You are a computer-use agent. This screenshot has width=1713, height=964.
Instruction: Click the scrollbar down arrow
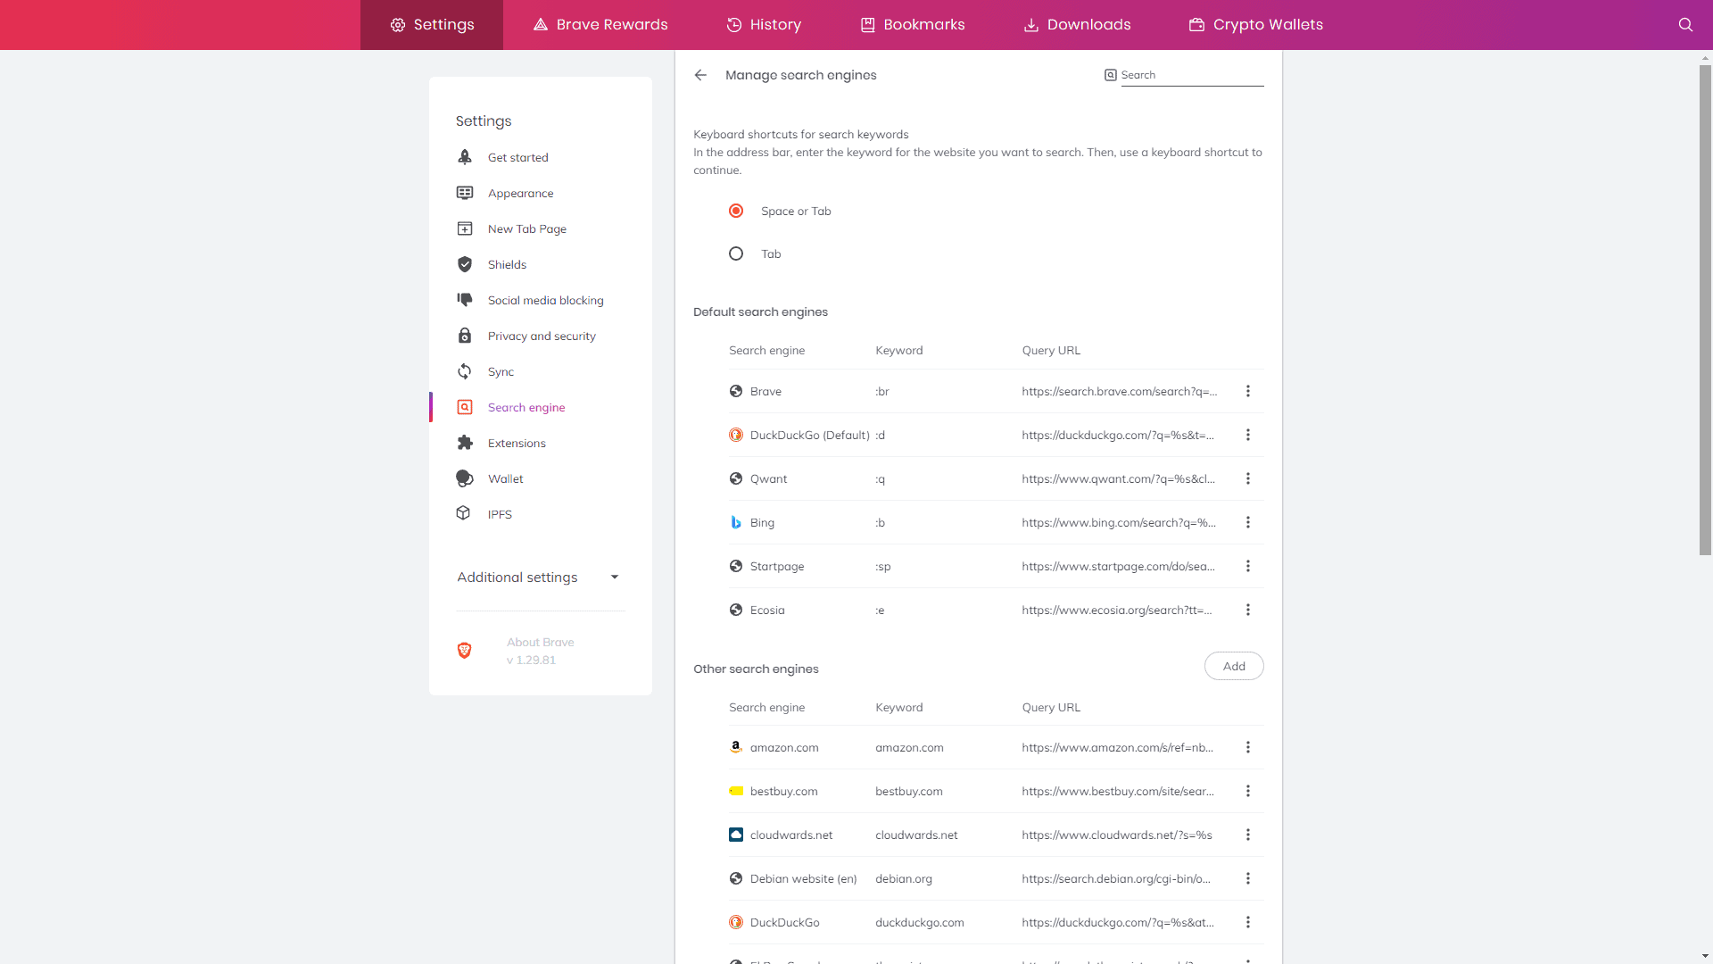click(x=1705, y=957)
